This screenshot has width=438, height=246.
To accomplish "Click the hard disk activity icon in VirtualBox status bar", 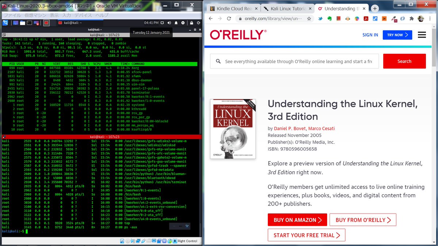I will point(122,241).
